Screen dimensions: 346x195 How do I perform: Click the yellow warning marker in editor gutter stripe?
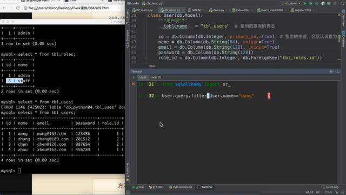pos(339,15)
